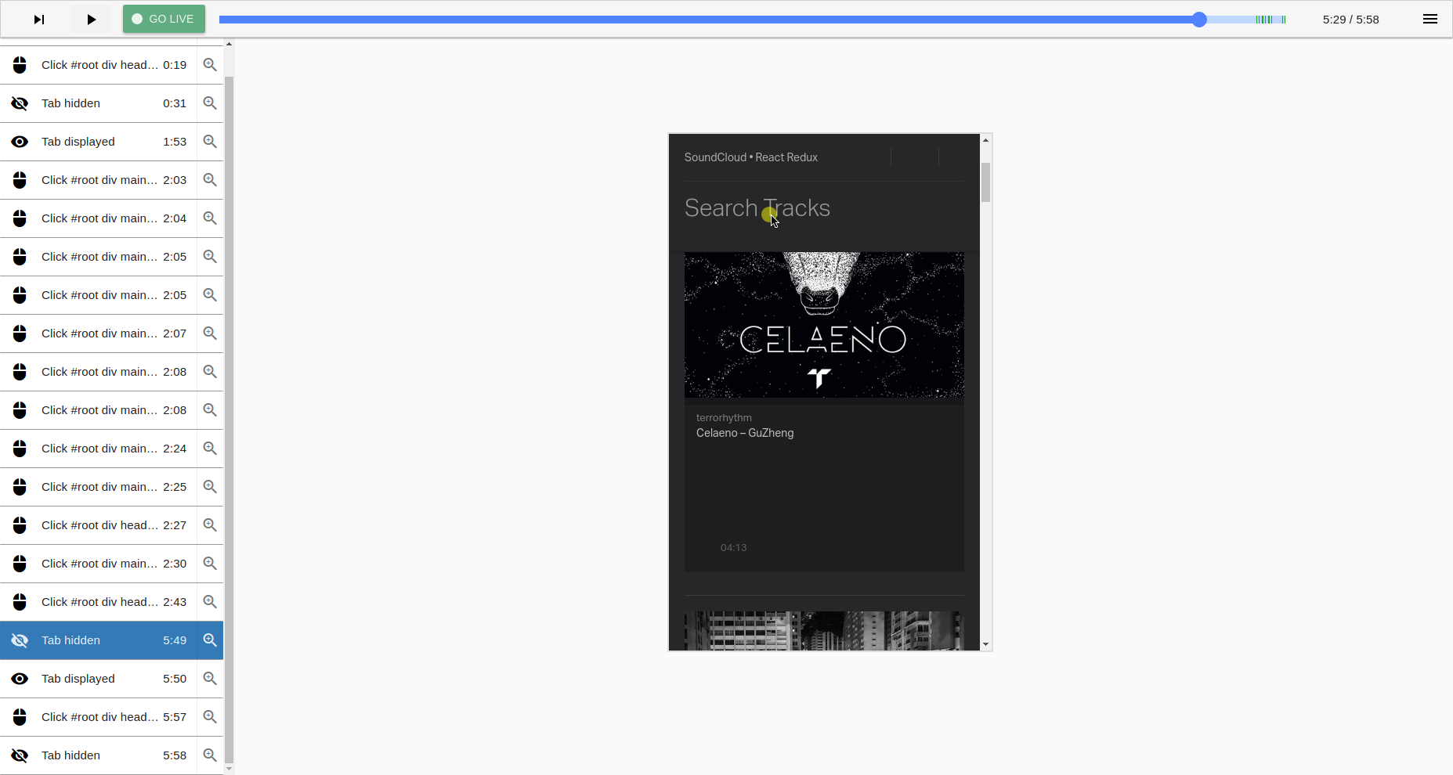Screen dimensions: 1453x775
Task: Jump to the click event at 5:57
Action: click(99, 717)
